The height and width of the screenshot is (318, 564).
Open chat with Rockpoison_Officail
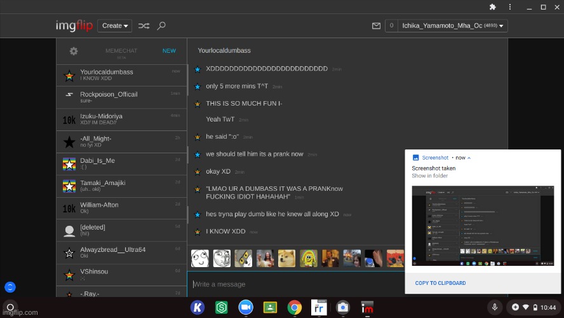click(121, 97)
